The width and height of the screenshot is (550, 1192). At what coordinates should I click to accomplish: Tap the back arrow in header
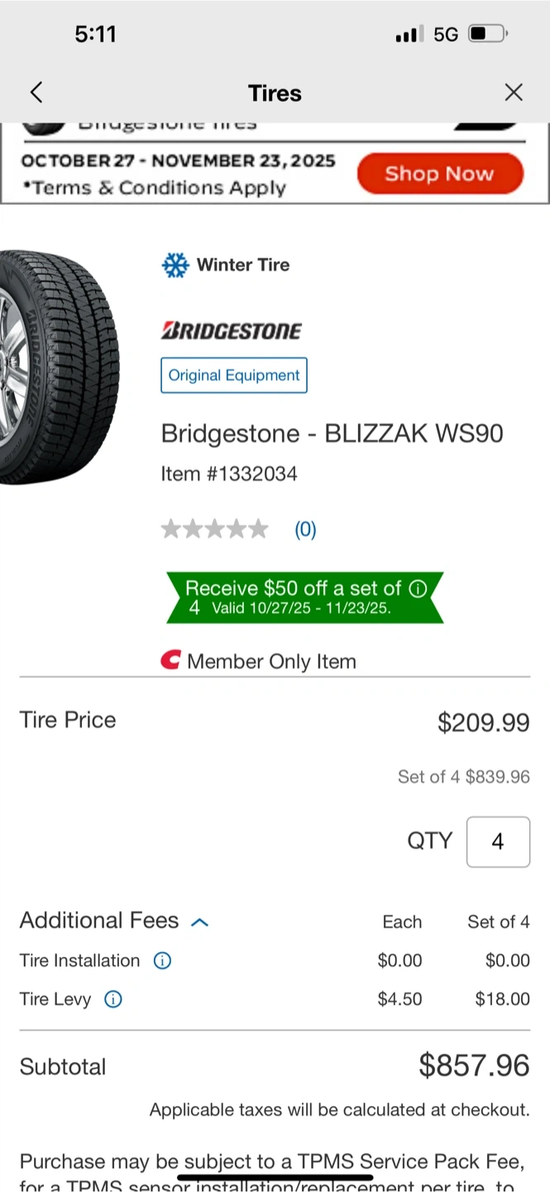pyautogui.click(x=36, y=93)
